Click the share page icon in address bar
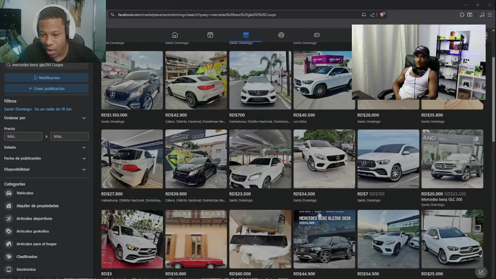 372,15
